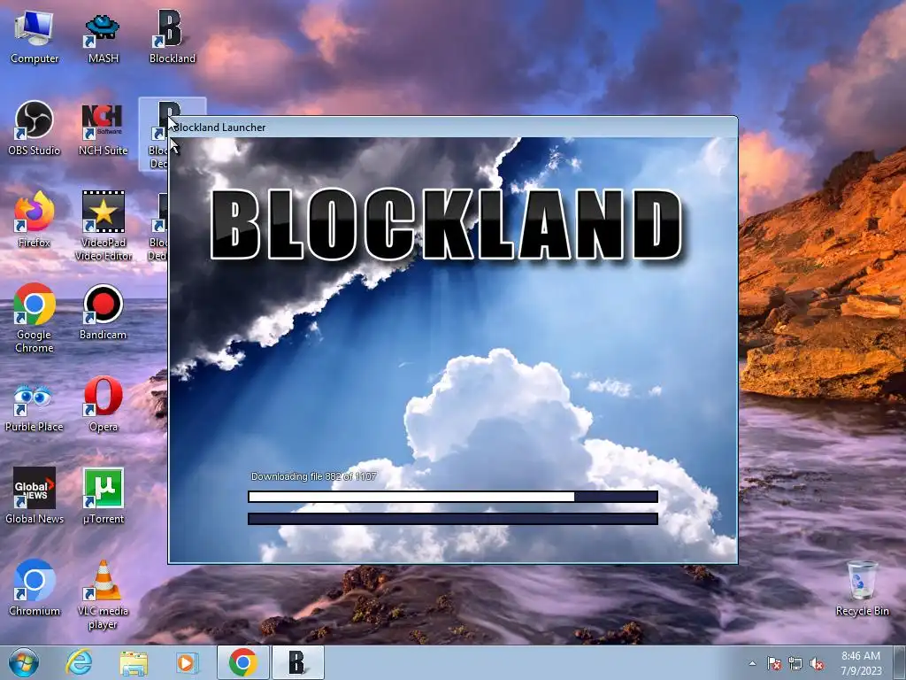
Task: Select the Opera desktop shortcut
Action: [x=103, y=405]
